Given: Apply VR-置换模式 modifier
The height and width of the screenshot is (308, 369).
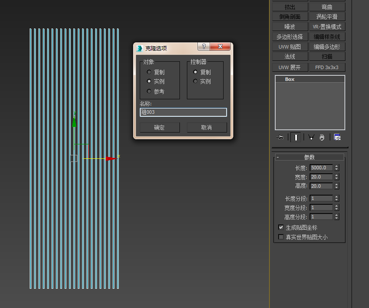Looking at the screenshot, I should point(327,27).
